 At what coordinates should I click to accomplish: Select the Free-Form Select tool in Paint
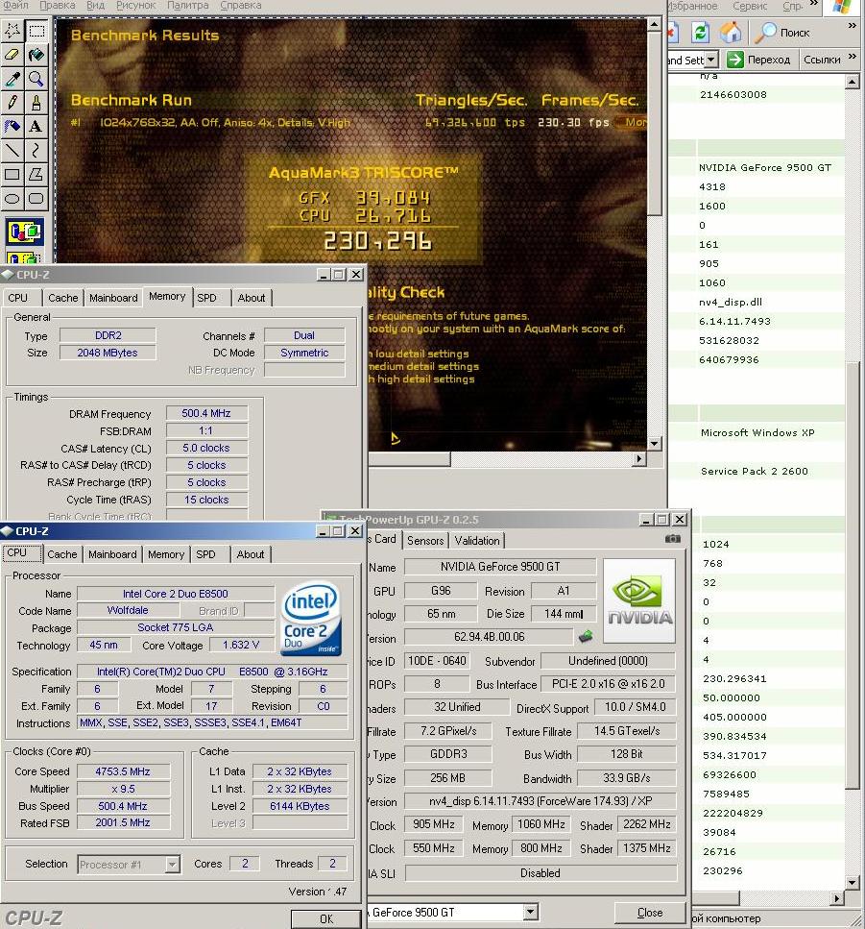coord(12,30)
